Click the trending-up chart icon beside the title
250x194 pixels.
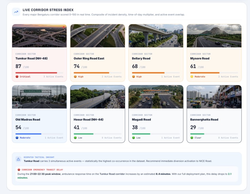click(x=16, y=12)
